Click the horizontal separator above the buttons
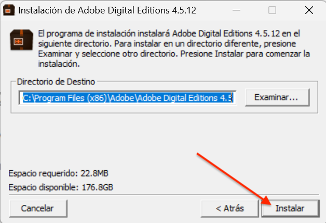 [164, 195]
